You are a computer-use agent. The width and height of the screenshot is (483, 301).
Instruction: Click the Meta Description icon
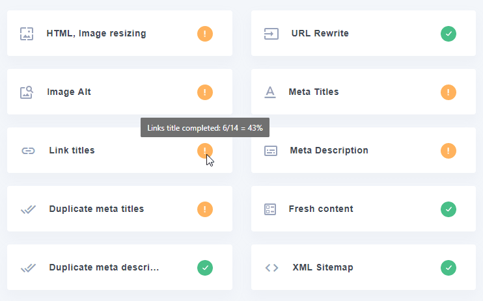(x=271, y=151)
